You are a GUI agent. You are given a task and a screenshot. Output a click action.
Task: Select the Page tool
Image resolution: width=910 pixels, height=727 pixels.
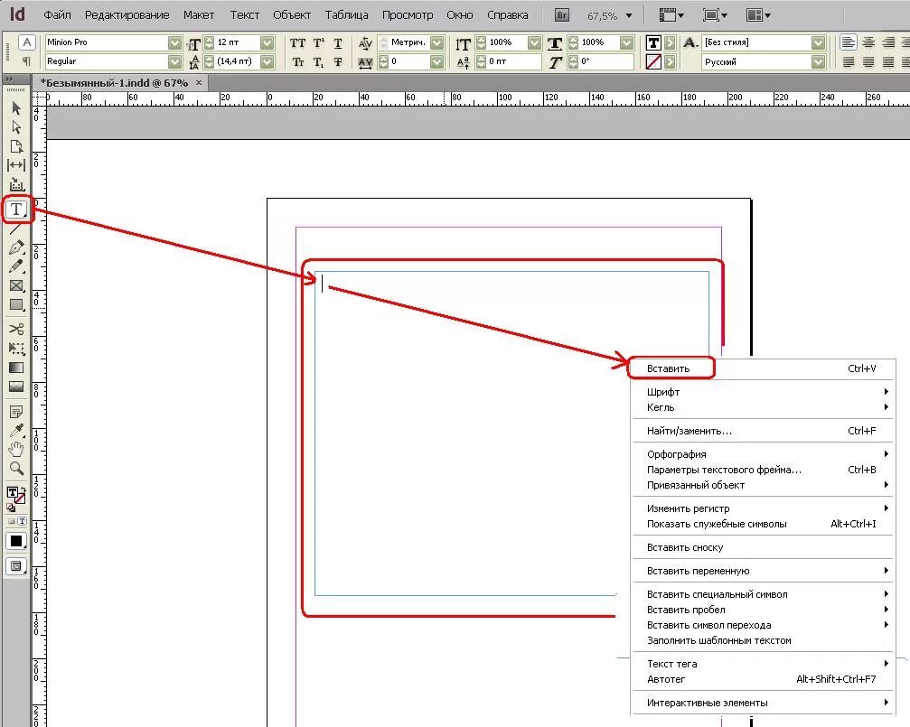[16, 146]
